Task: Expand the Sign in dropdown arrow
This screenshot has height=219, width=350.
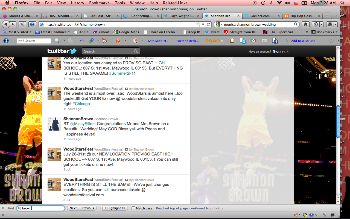Action: (287, 51)
